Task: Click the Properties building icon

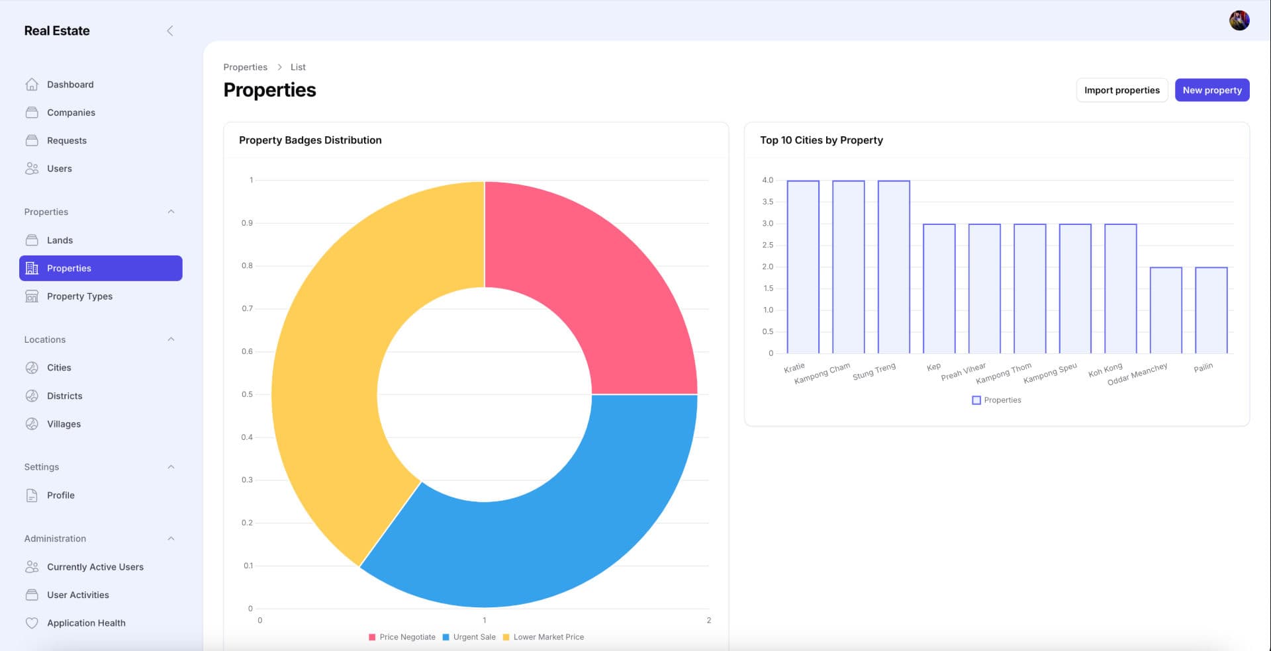Action: click(x=32, y=268)
